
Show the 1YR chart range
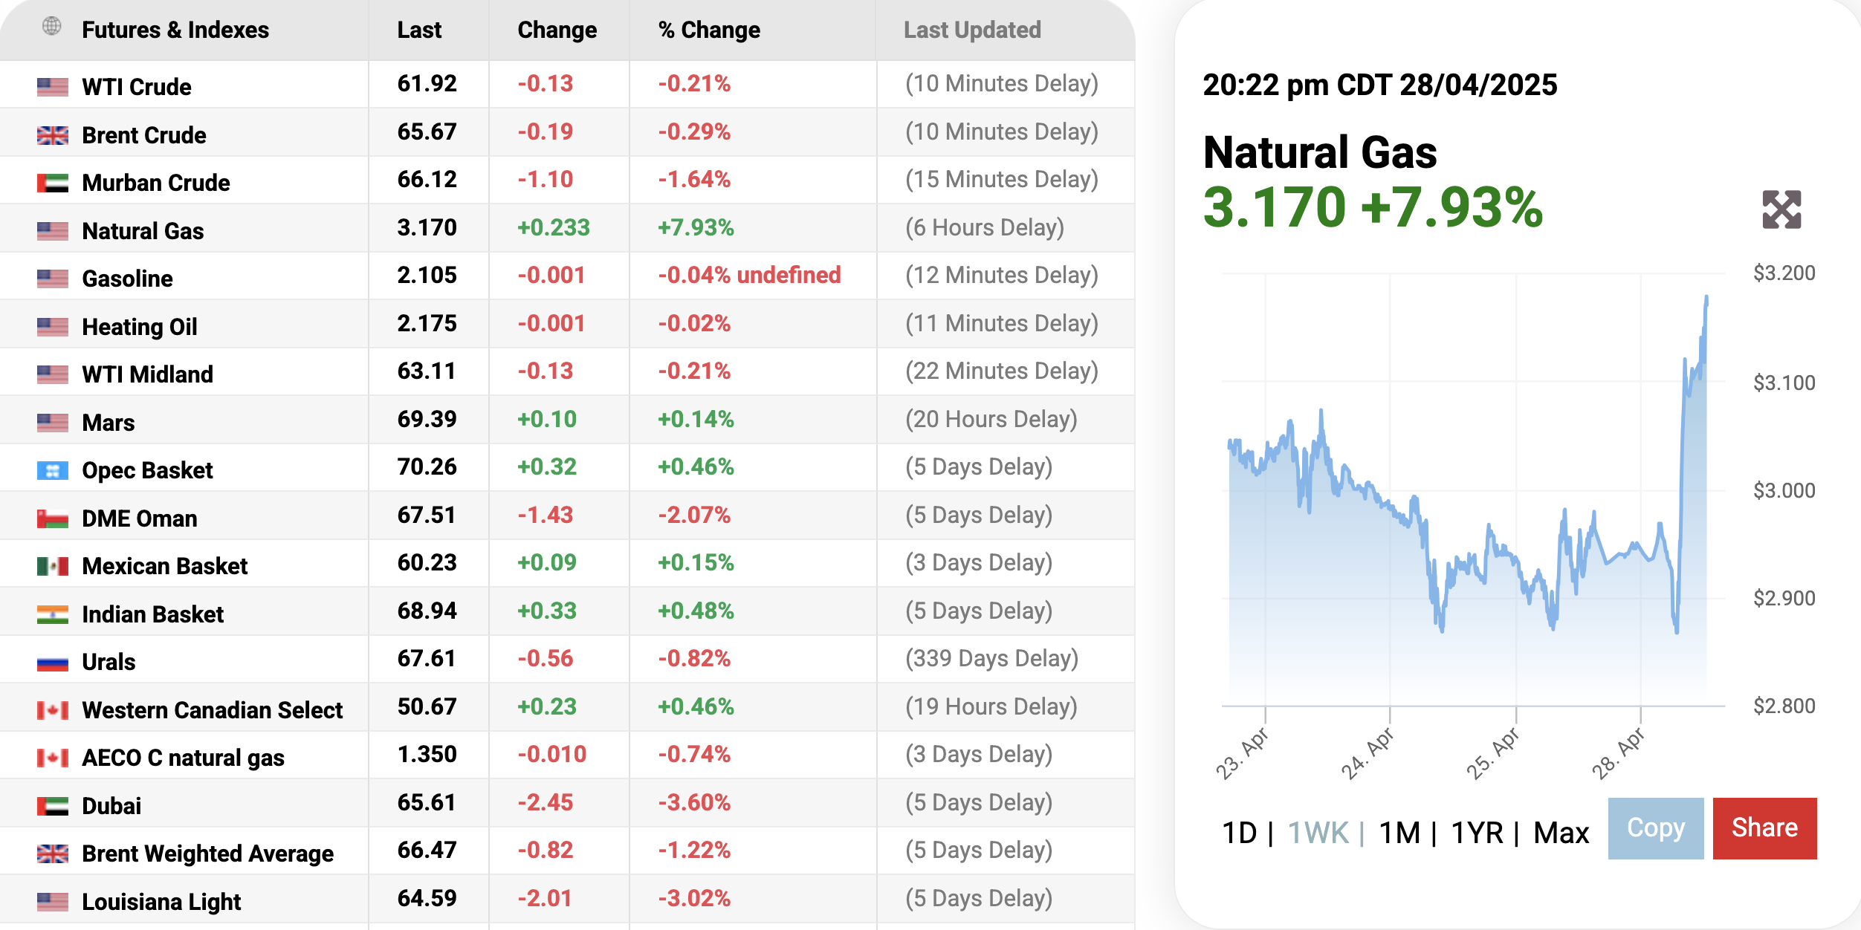click(x=1477, y=833)
